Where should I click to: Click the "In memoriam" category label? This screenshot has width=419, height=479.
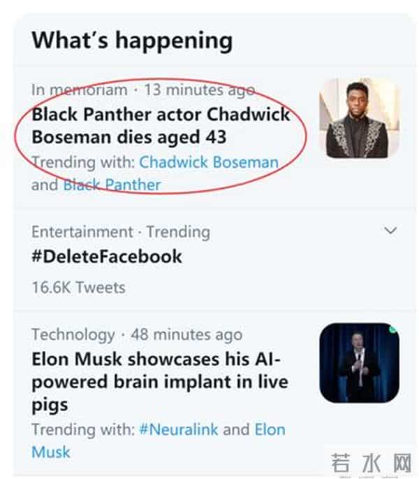pos(79,90)
